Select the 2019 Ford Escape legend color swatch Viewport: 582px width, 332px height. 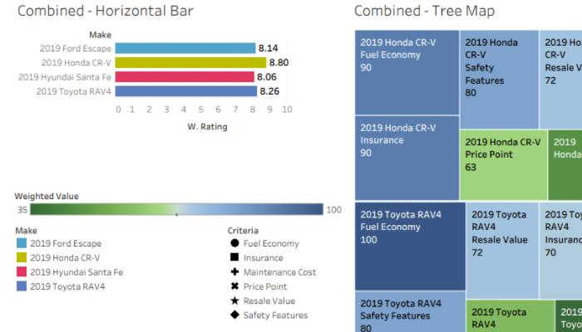(22, 243)
